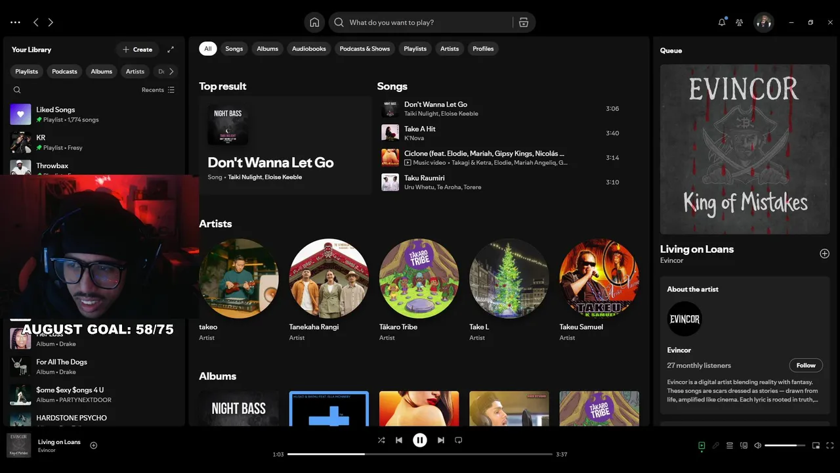Open the lyrics microphone icon

coord(715,445)
